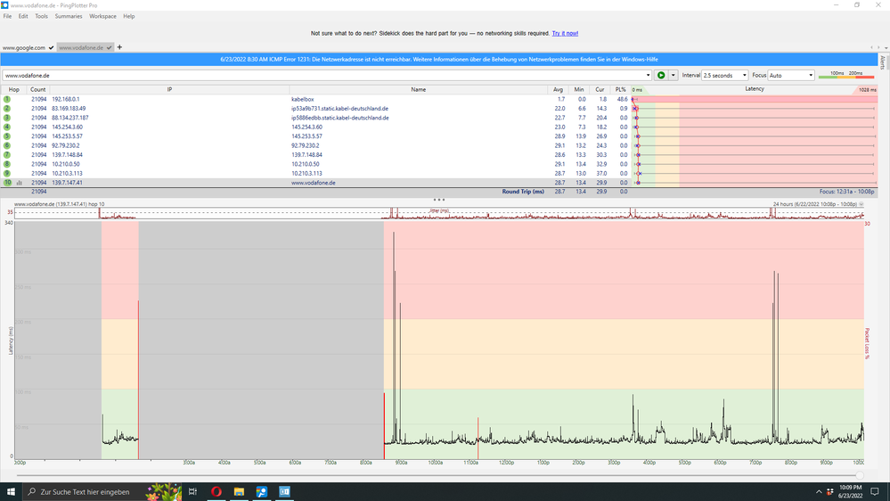Open the Windows Start menu
The height and width of the screenshot is (501, 890).
click(x=11, y=491)
